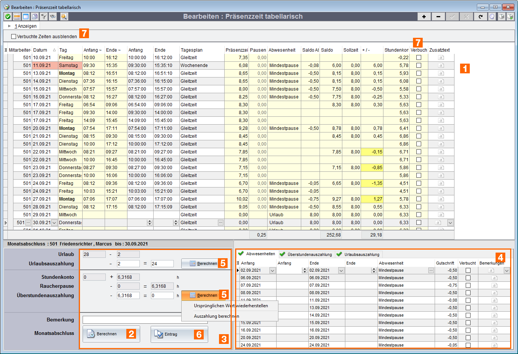Click the column chooser icon left of Mitarbeiter header
518x354 pixels.
5,50
